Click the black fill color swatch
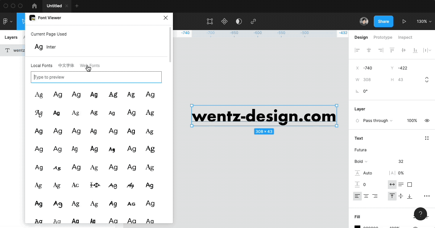The height and width of the screenshot is (228, 435). click(x=357, y=227)
